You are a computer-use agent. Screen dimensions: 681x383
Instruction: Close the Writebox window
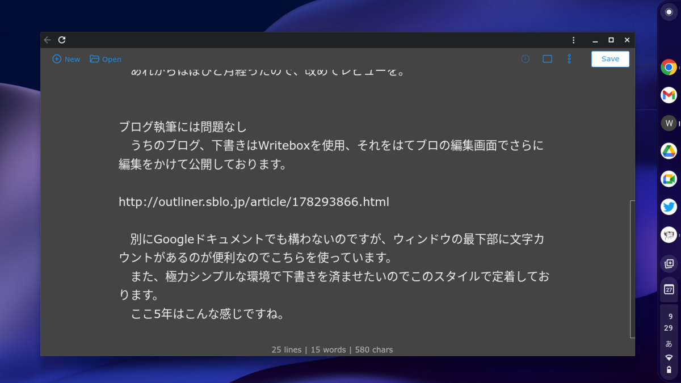[627, 40]
